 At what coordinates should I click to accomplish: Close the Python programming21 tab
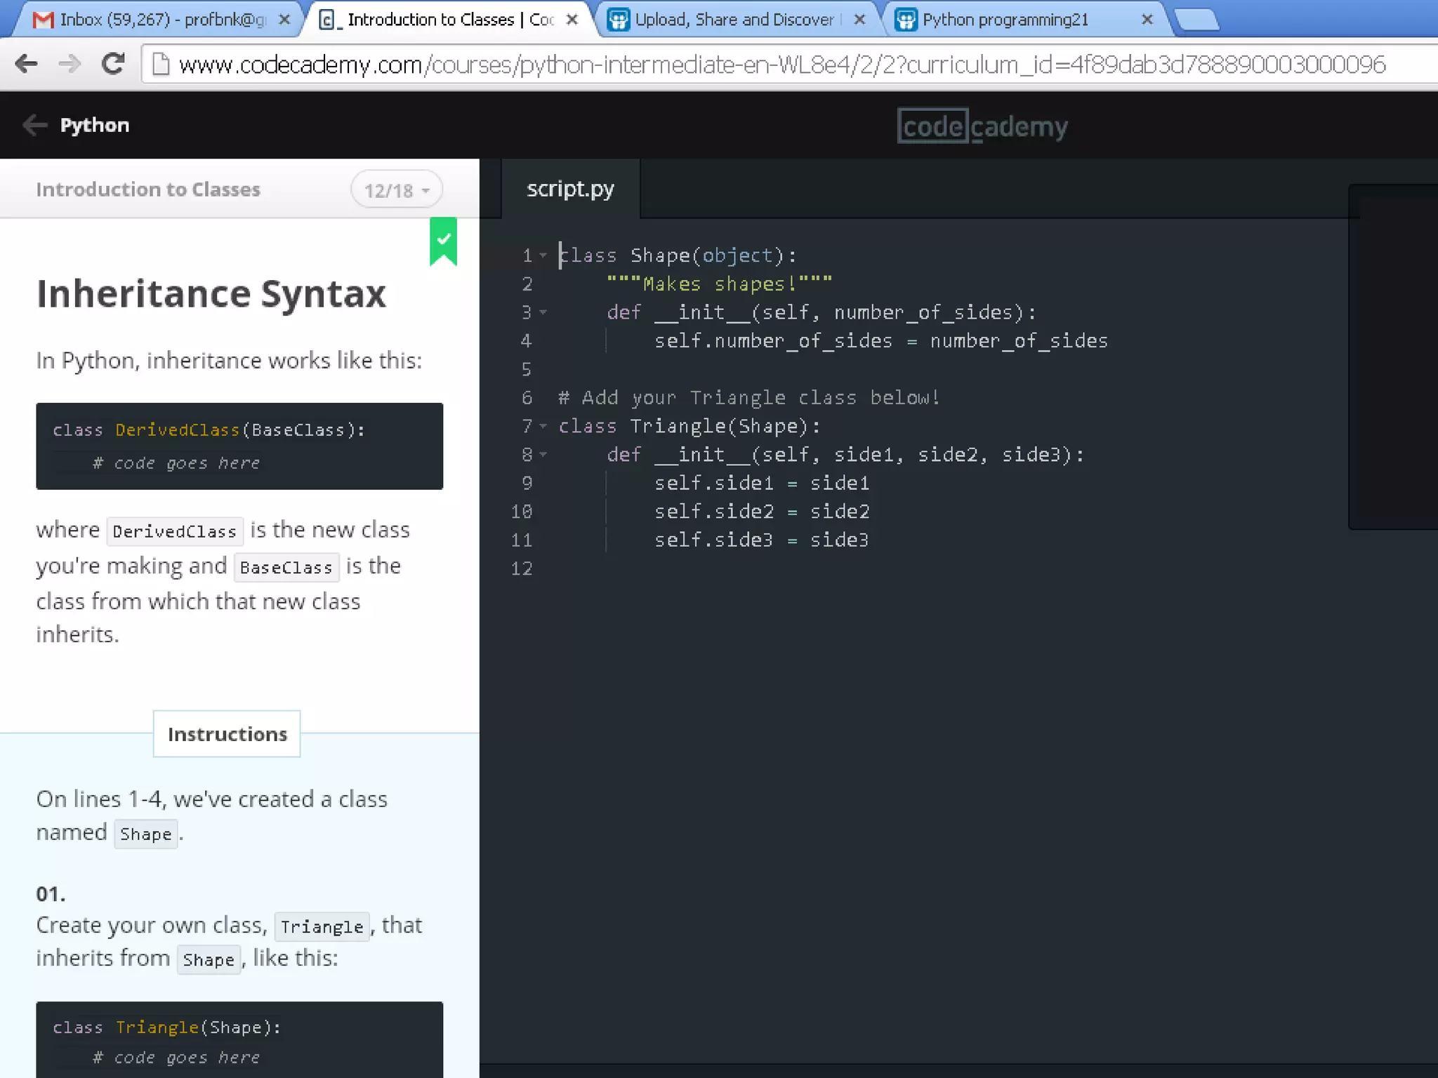click(1147, 20)
